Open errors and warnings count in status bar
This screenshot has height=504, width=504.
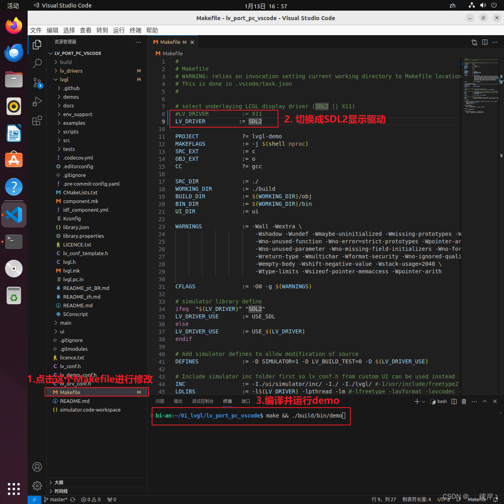(x=91, y=500)
